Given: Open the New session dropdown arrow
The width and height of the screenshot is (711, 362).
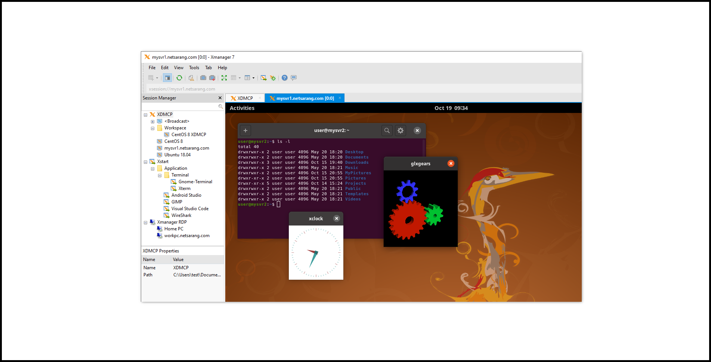Looking at the screenshot, I should [x=157, y=78].
